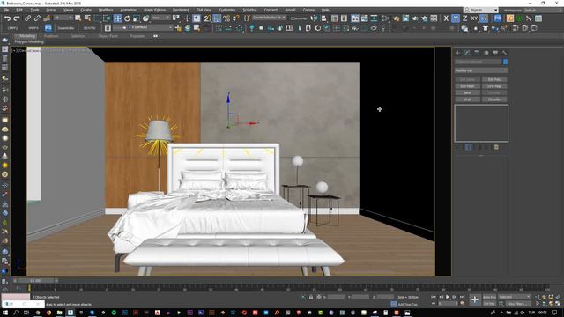Screen dimensions: 564x317
Task: Click the Edit Mesh modifier button
Action: click(x=467, y=86)
